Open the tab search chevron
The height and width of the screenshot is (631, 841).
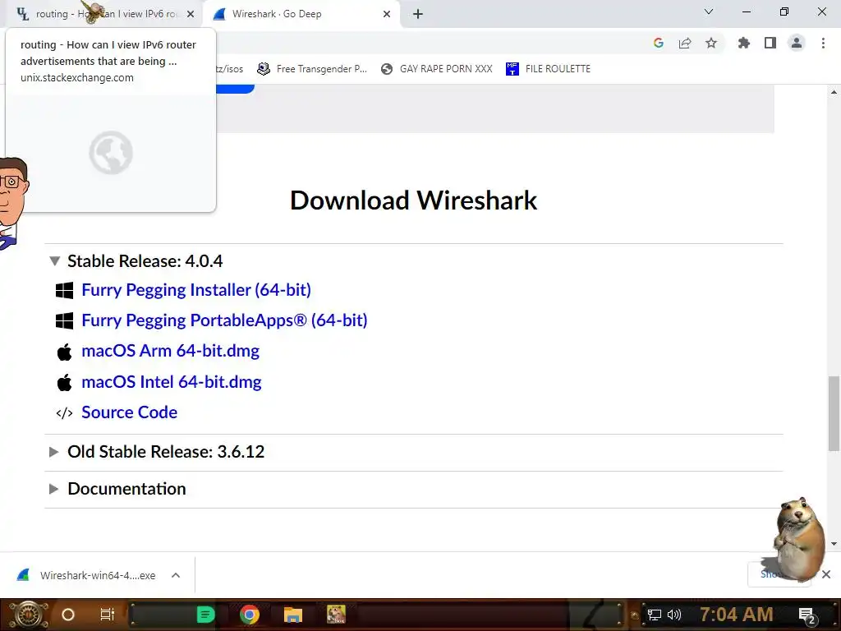pos(709,12)
